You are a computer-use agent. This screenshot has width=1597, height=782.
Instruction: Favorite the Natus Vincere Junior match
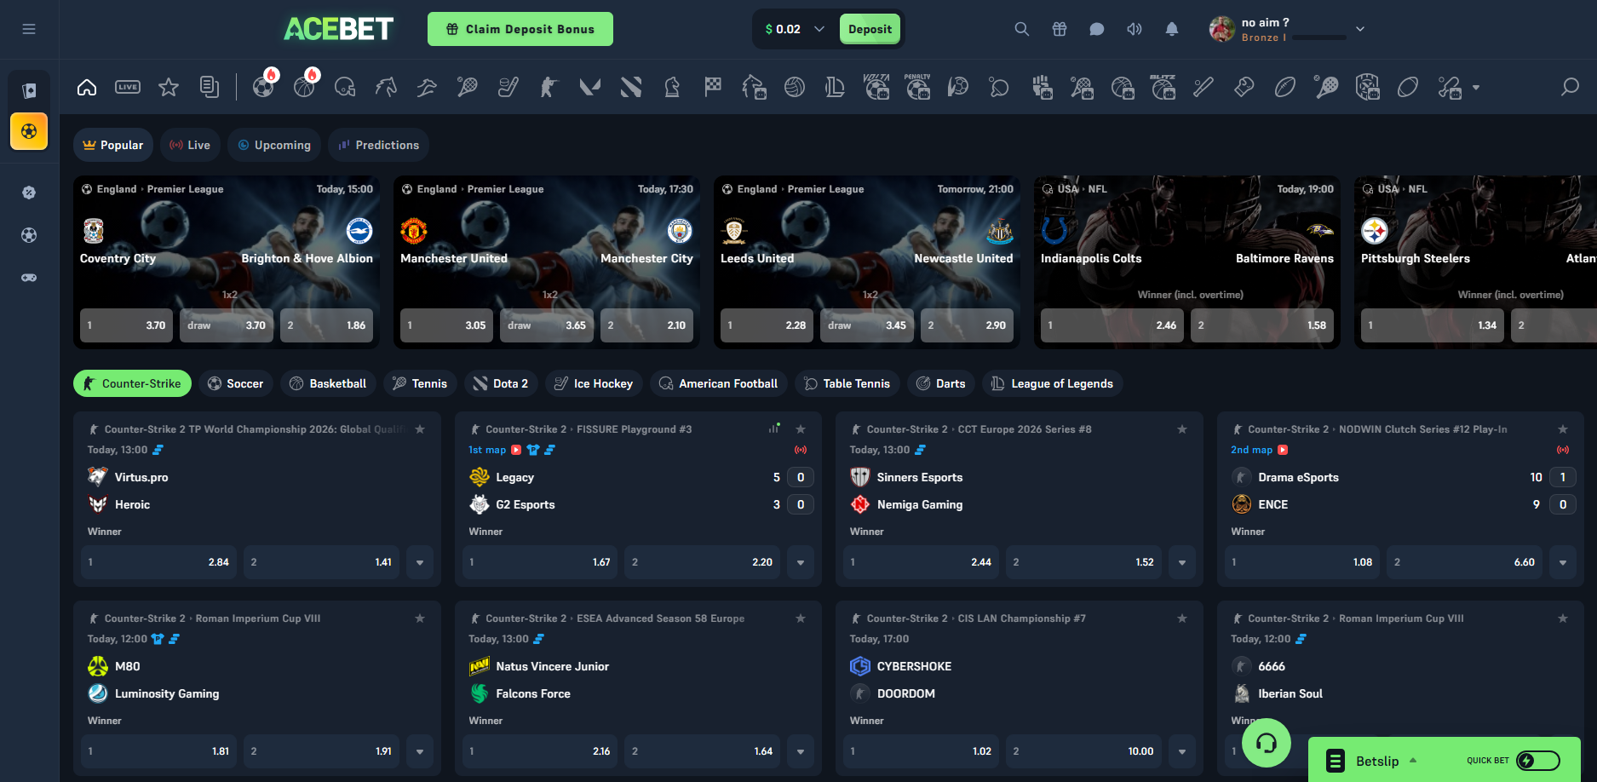pos(801,618)
